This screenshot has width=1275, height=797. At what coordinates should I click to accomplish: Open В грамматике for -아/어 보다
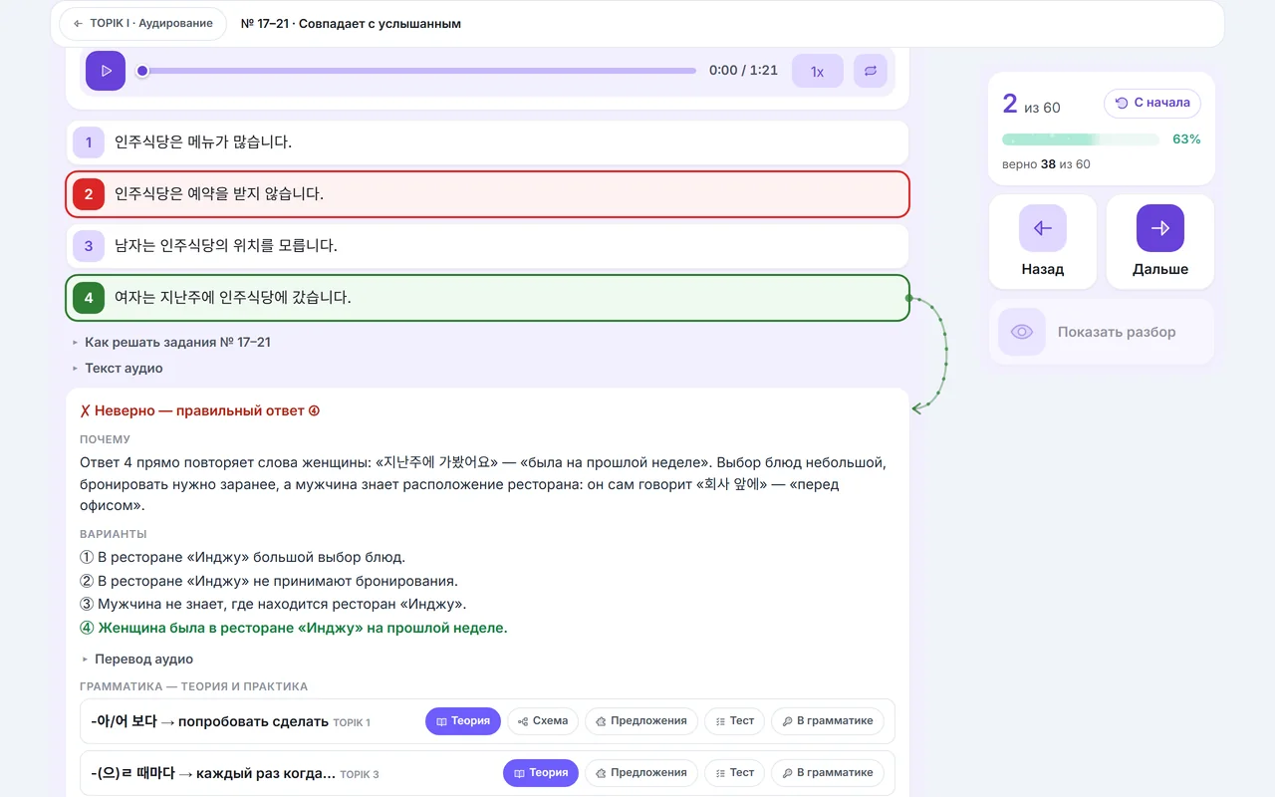pyautogui.click(x=827, y=721)
